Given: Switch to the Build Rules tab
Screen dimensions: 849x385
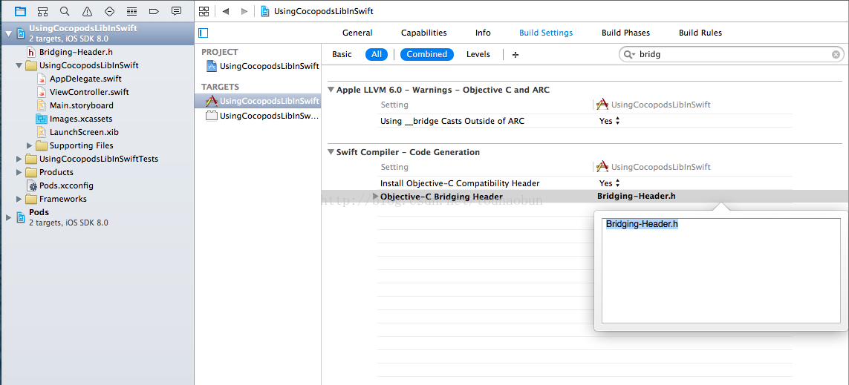Looking at the screenshot, I should coord(700,33).
